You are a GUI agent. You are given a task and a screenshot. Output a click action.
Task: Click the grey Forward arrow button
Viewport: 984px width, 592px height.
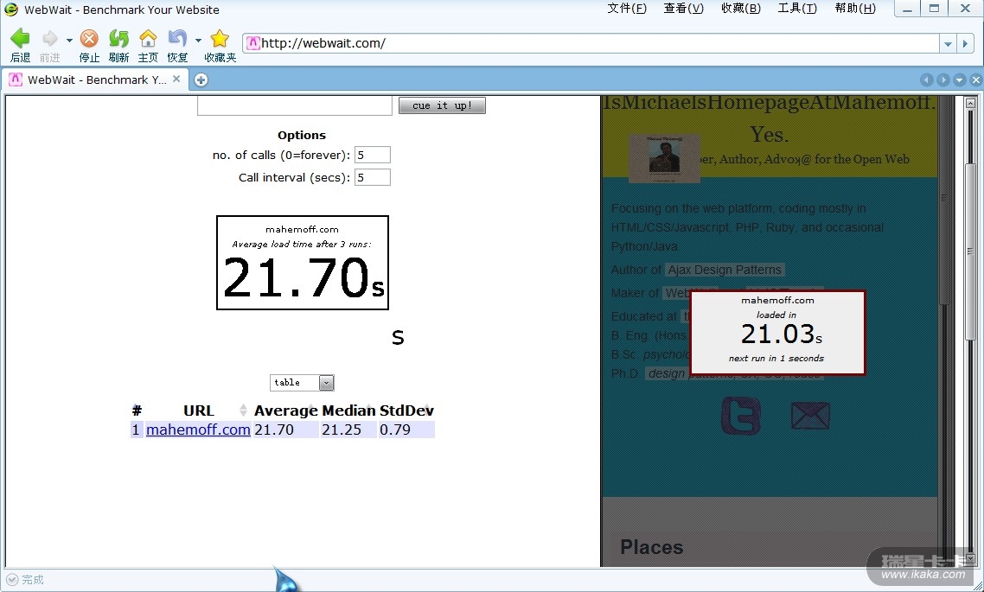(x=49, y=39)
